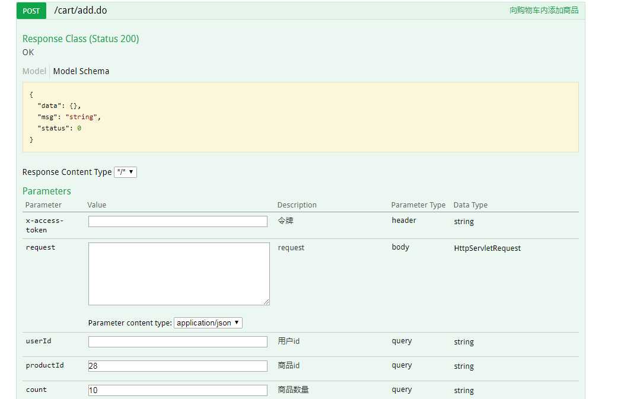The width and height of the screenshot is (637, 399).
Task: Click the 令牌 description text
Action: (286, 221)
